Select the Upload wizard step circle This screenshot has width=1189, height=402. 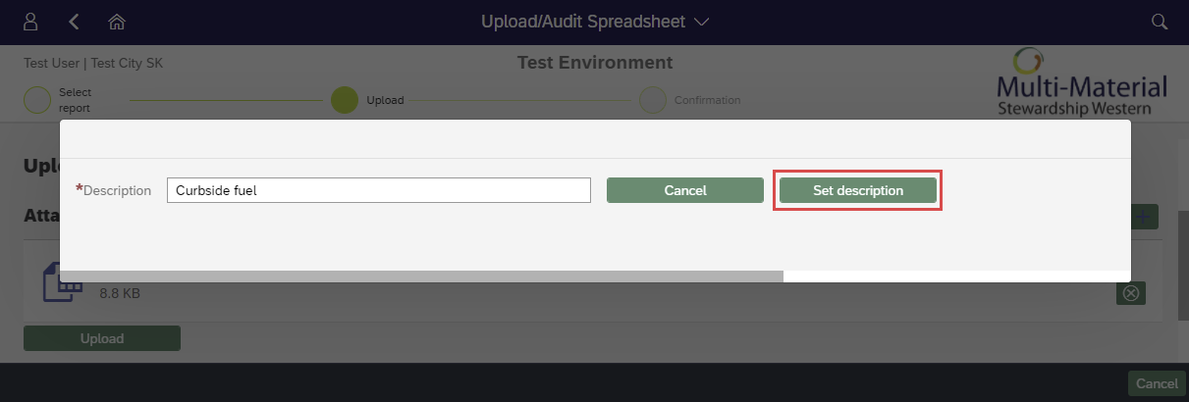click(x=345, y=100)
